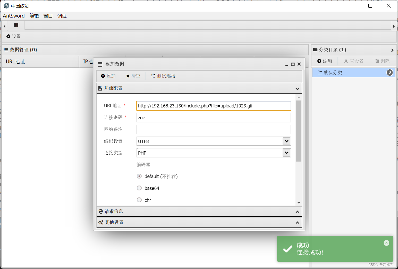Click the 连接成功! notification text
The height and width of the screenshot is (269, 398).
(310, 253)
